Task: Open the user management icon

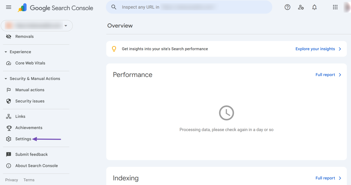Action: click(x=301, y=7)
